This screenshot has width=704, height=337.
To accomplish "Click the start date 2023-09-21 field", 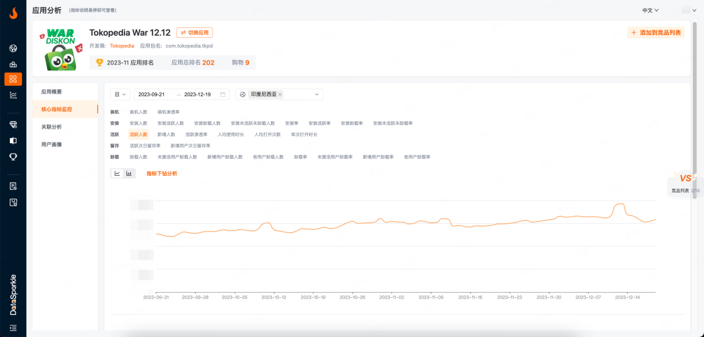I will point(155,94).
